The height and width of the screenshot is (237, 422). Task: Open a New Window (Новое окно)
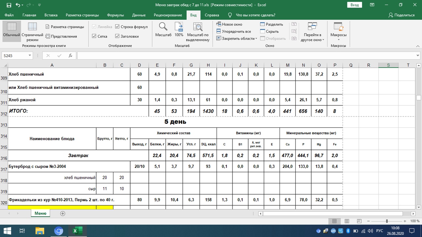[x=229, y=24]
